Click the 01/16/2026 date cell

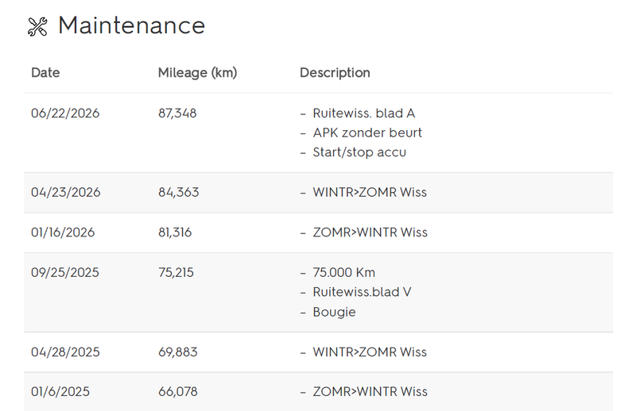pyautogui.click(x=63, y=232)
